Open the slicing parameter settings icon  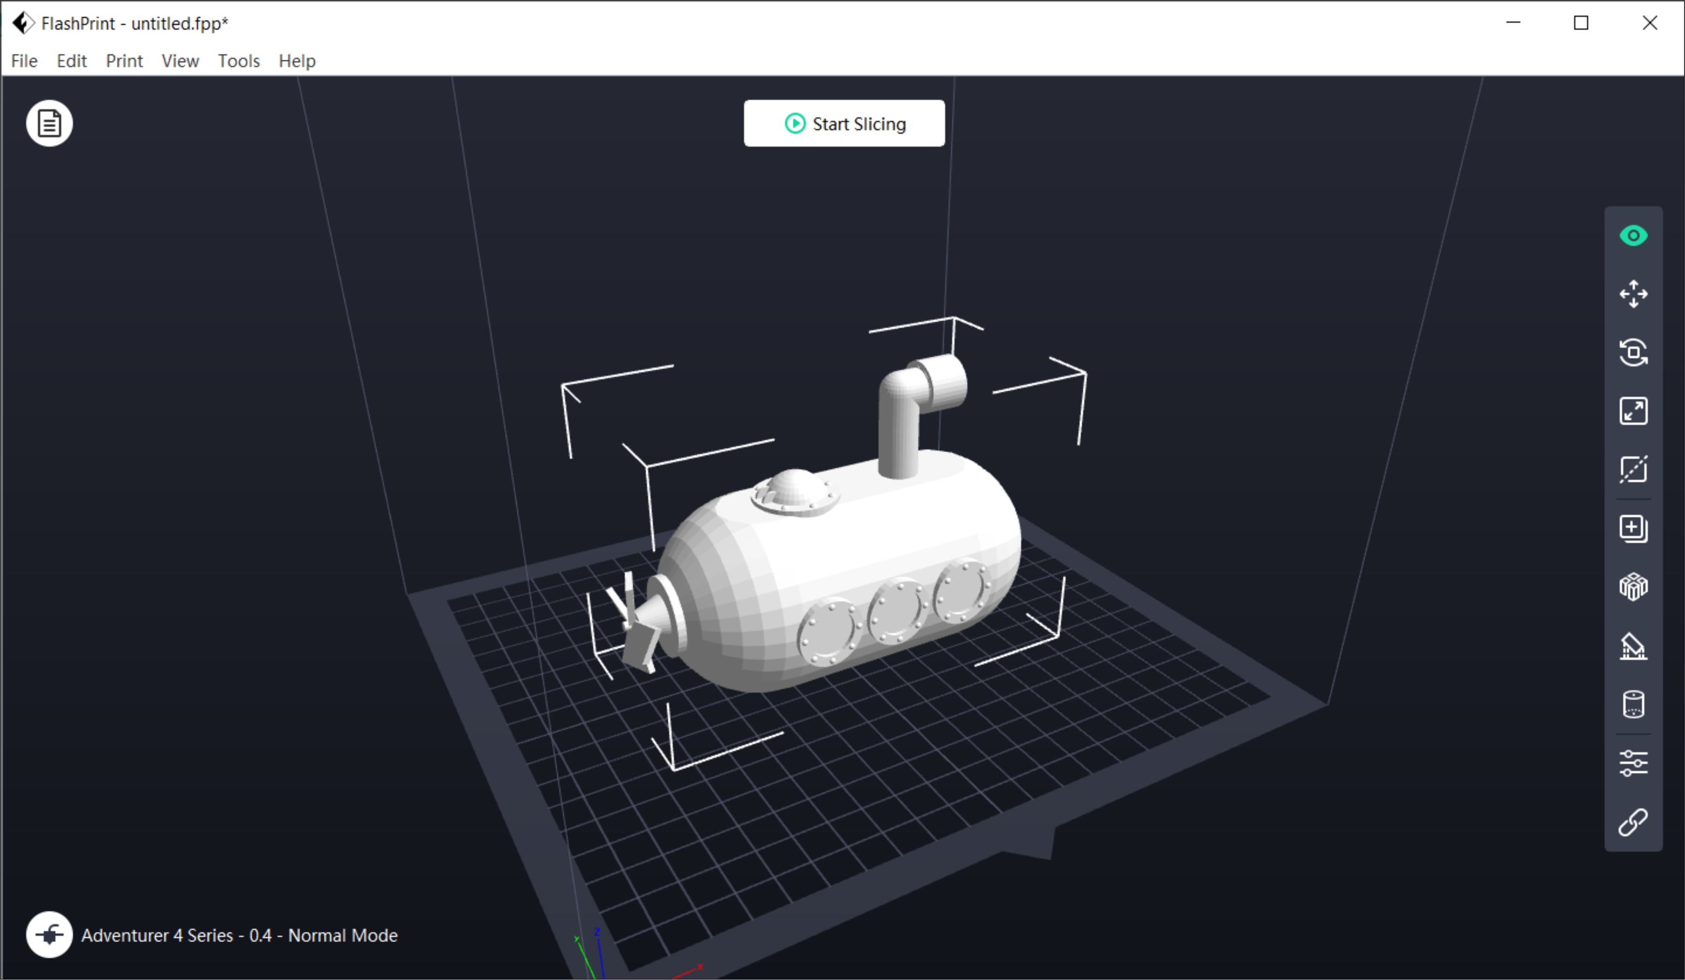1634,763
